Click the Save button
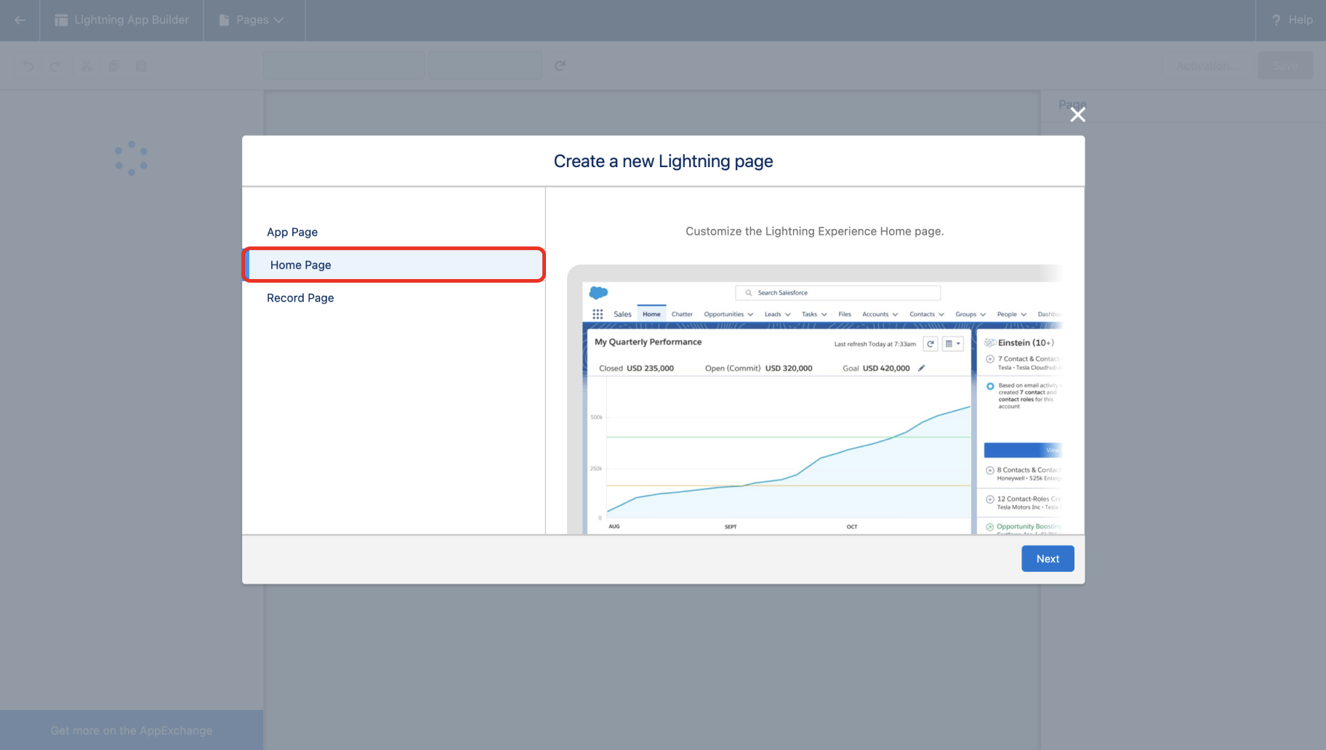Screen dimensions: 1326x750 coord(1285,65)
